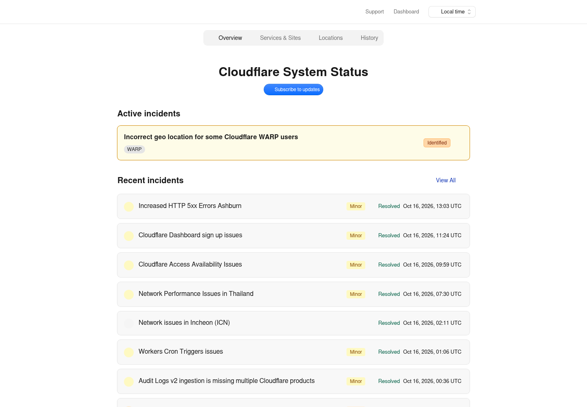The image size is (587, 407).
Task: Click timestamp Oct 16, 2026, 11:24 UTC
Action: [x=432, y=236]
